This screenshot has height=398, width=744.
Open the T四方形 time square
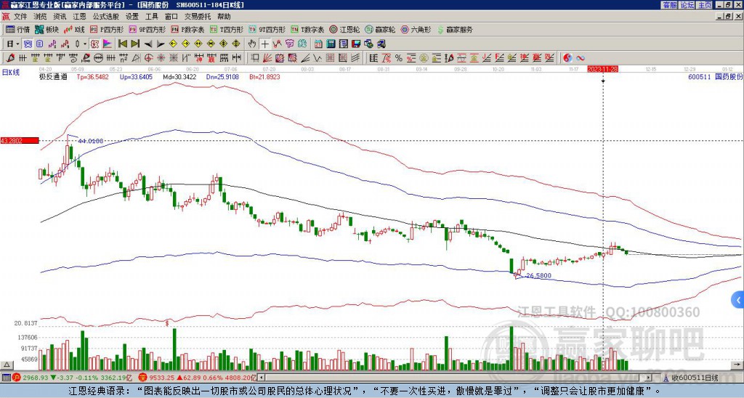tap(227, 29)
